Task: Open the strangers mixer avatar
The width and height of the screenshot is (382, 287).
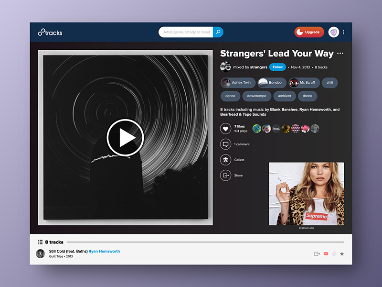Action: [225, 67]
